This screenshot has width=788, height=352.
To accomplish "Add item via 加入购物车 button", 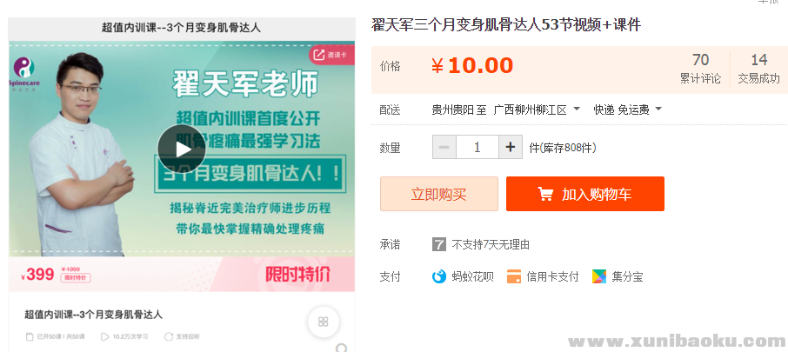I will tap(584, 194).
